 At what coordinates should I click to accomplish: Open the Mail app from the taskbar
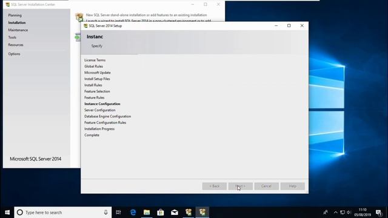coord(175,213)
